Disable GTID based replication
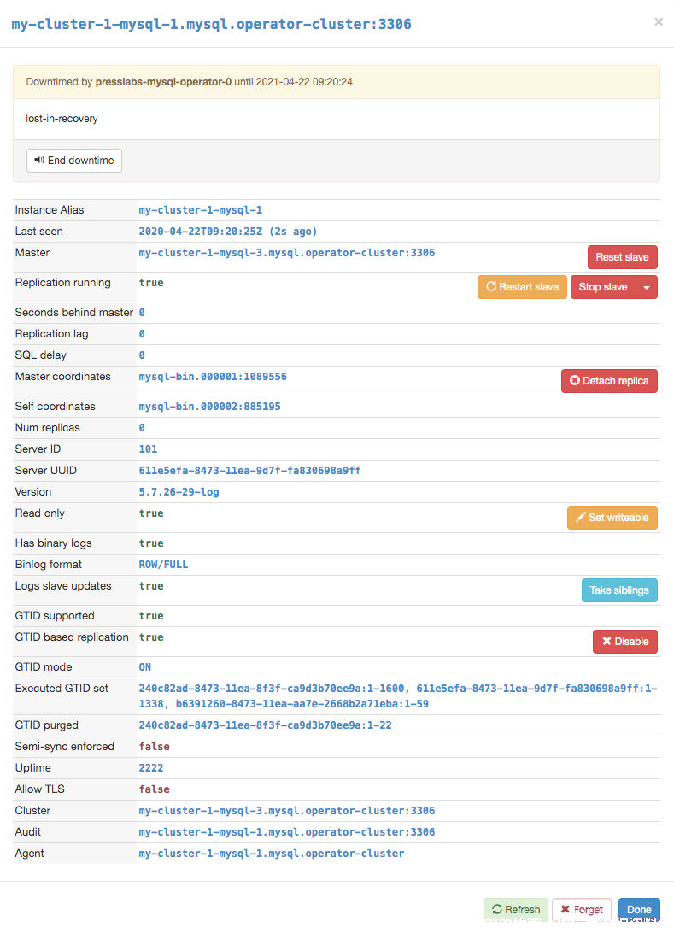 pyautogui.click(x=625, y=642)
